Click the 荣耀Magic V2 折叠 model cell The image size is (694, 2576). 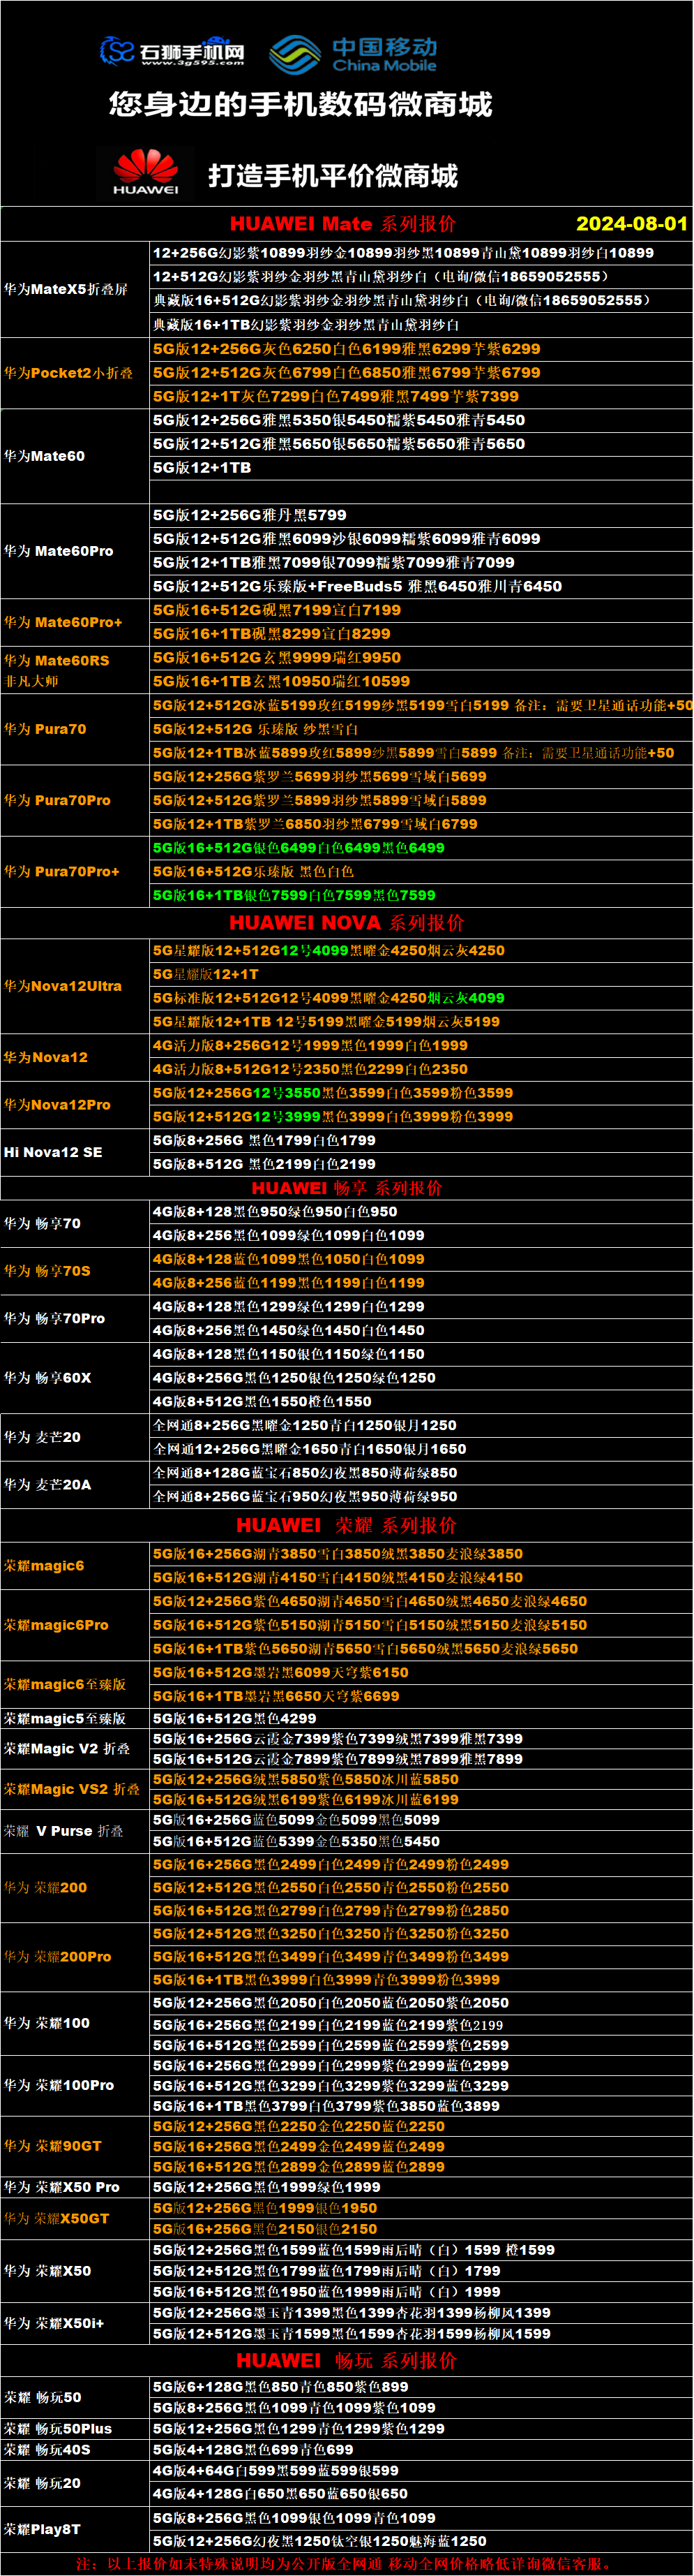tap(75, 1749)
